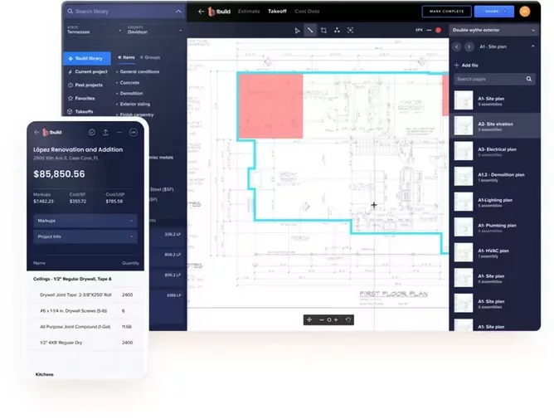Go to previous page with left chevron
Image resolution: width=554 pixels, height=419 pixels.
click(x=456, y=46)
